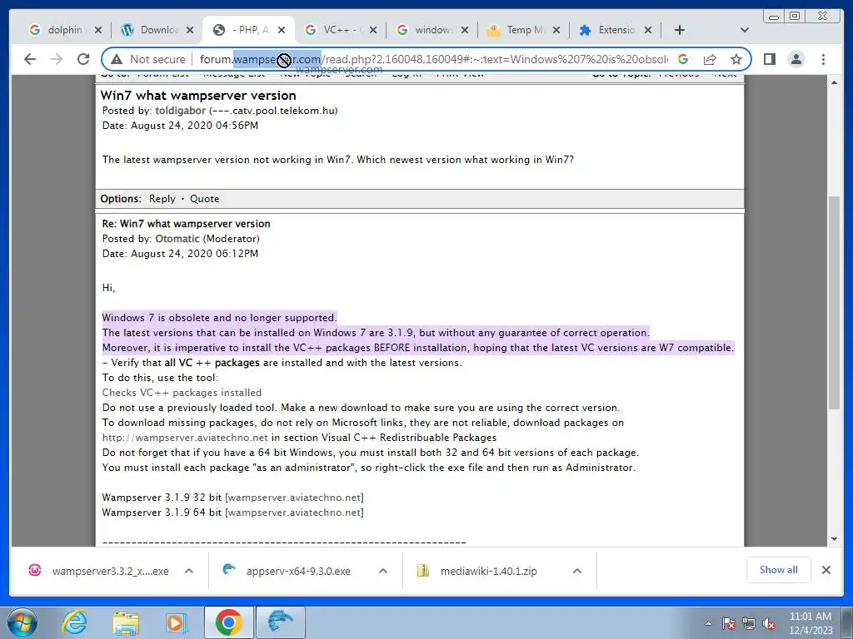The height and width of the screenshot is (639, 853).
Task: Share this page via share icon
Action: [710, 59]
